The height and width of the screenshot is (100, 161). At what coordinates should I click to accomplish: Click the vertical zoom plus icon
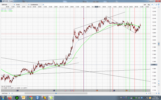click(x=159, y=83)
